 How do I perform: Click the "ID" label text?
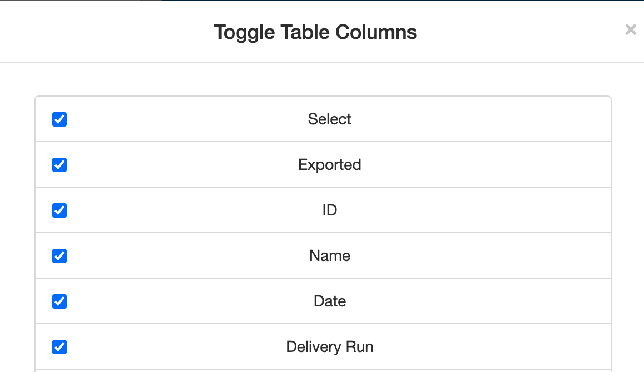[x=329, y=210]
